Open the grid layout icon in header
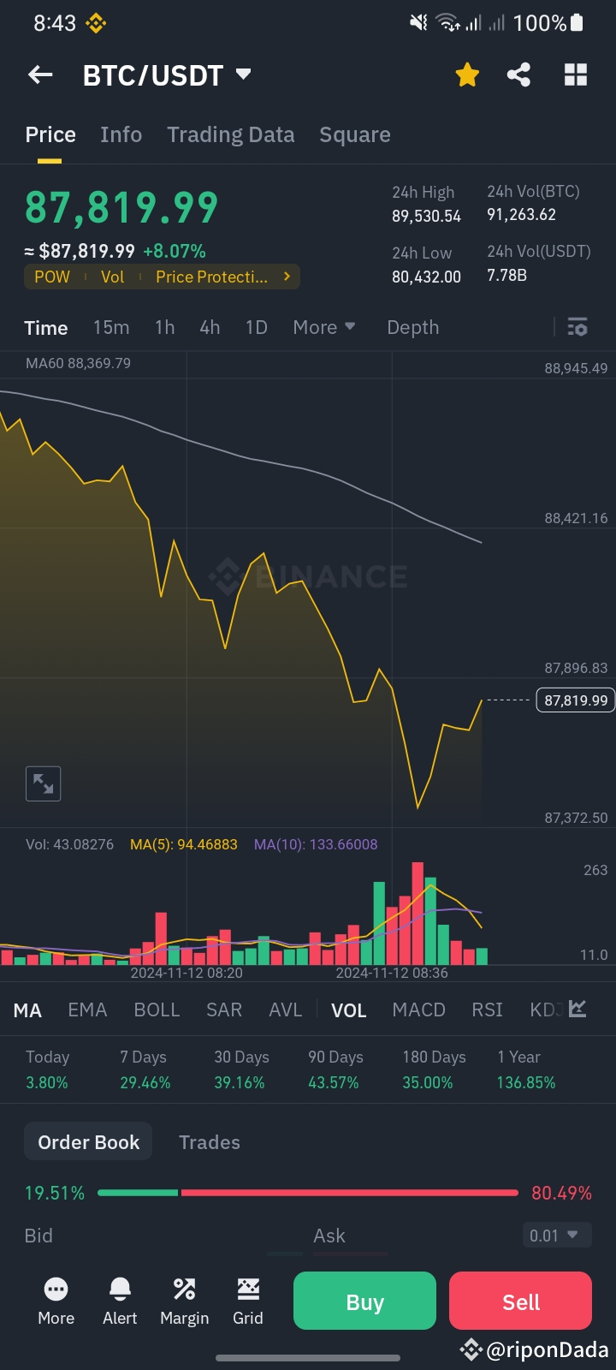 click(576, 75)
